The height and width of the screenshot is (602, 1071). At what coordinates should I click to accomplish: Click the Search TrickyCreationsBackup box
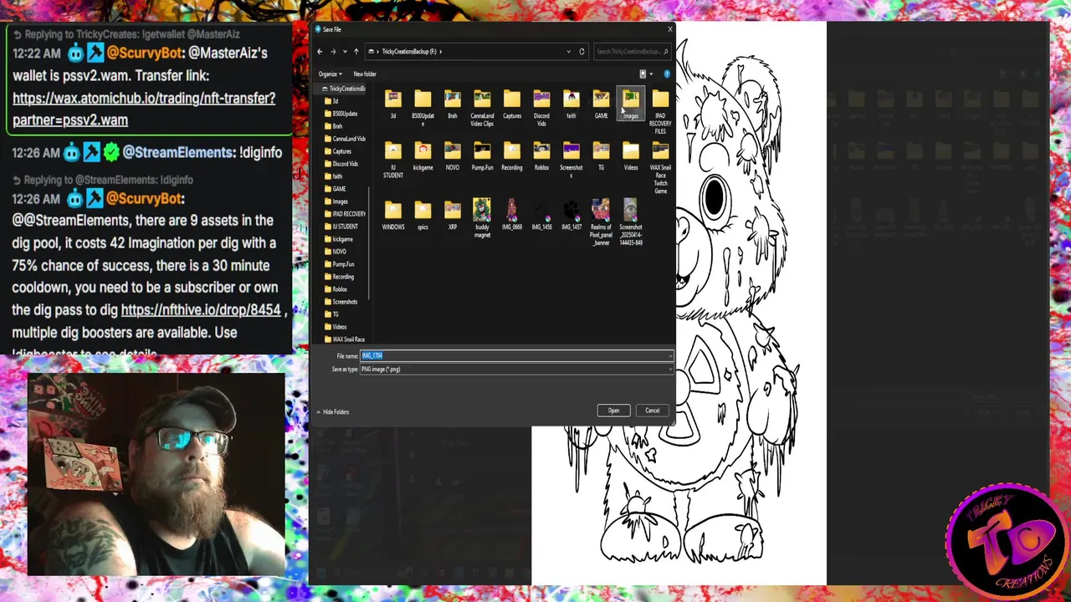point(632,52)
